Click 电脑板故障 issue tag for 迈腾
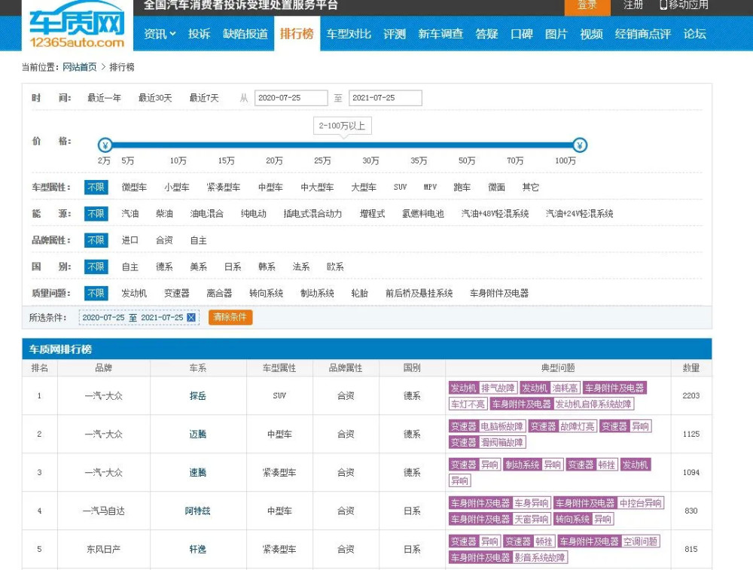 point(501,426)
